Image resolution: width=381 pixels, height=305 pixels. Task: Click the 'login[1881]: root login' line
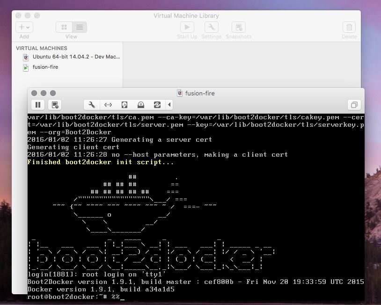97,274
